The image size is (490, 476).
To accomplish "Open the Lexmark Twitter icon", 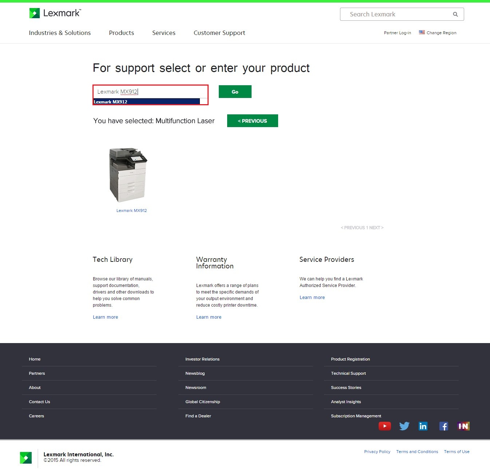I will tap(404, 426).
